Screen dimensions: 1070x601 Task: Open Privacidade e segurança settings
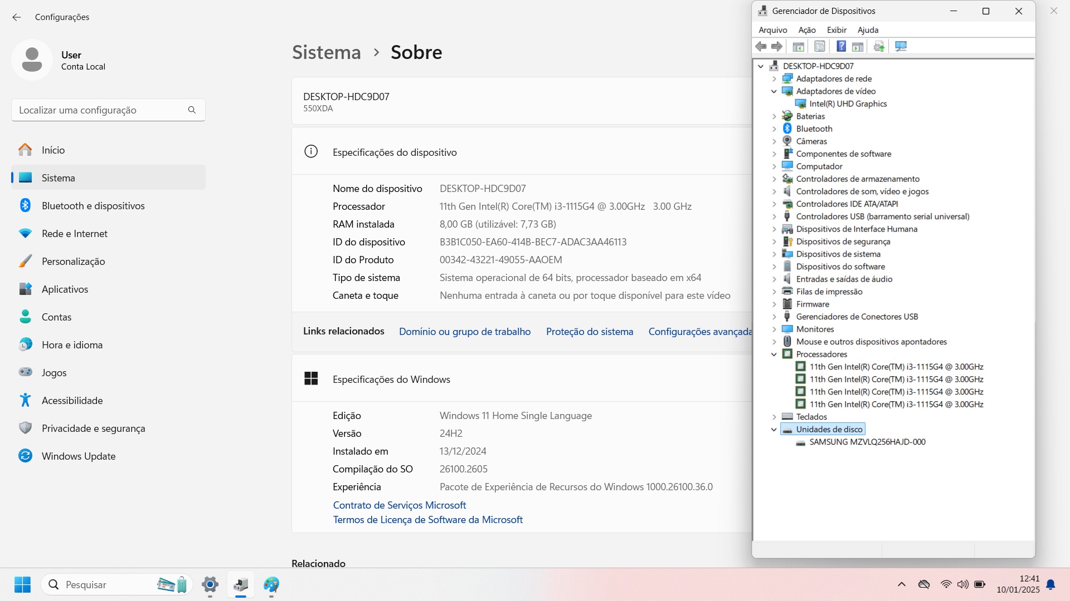[x=108, y=428]
